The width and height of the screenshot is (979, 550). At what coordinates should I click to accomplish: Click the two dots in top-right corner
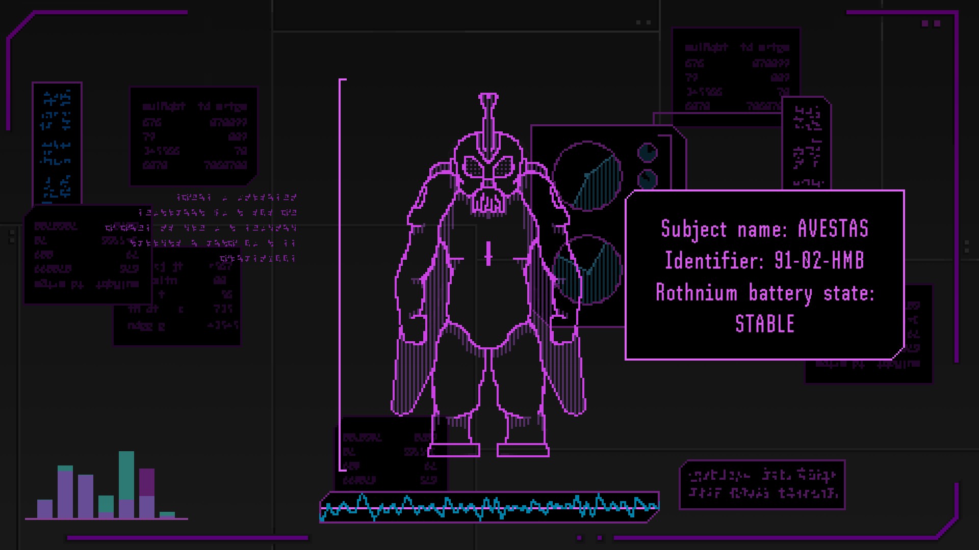(x=931, y=23)
